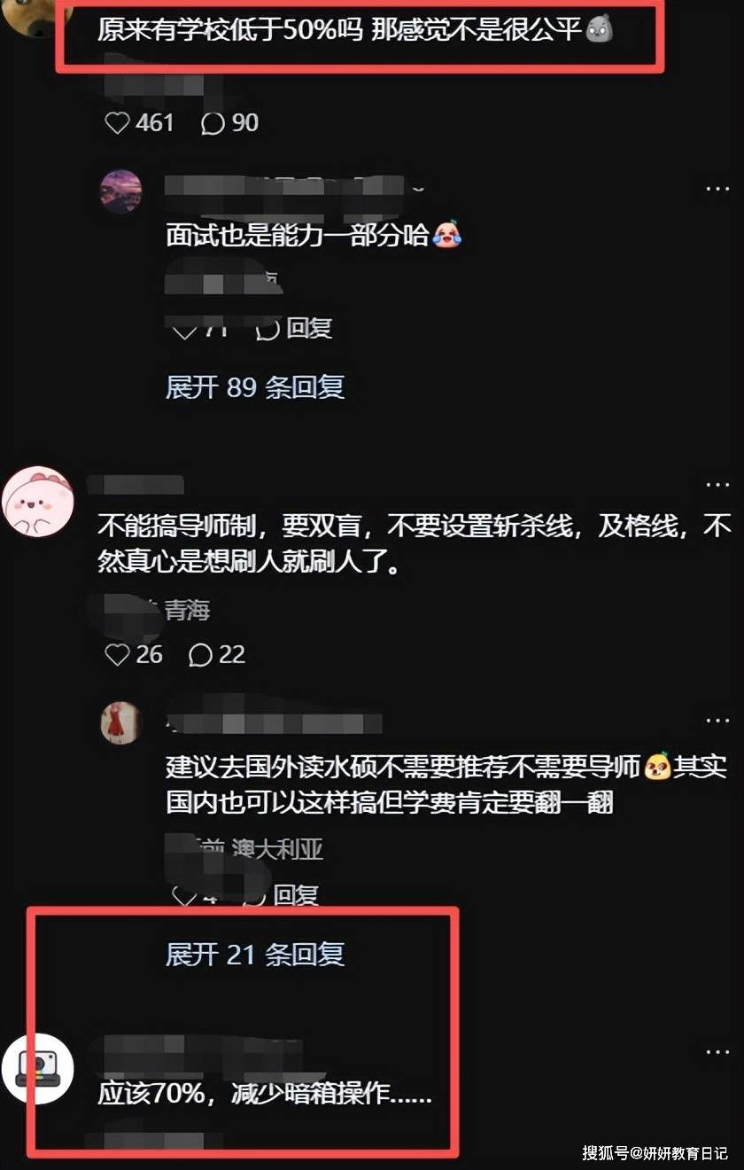
Task: Open more options for 建议去国外读水硕 reply
Action: (717, 721)
